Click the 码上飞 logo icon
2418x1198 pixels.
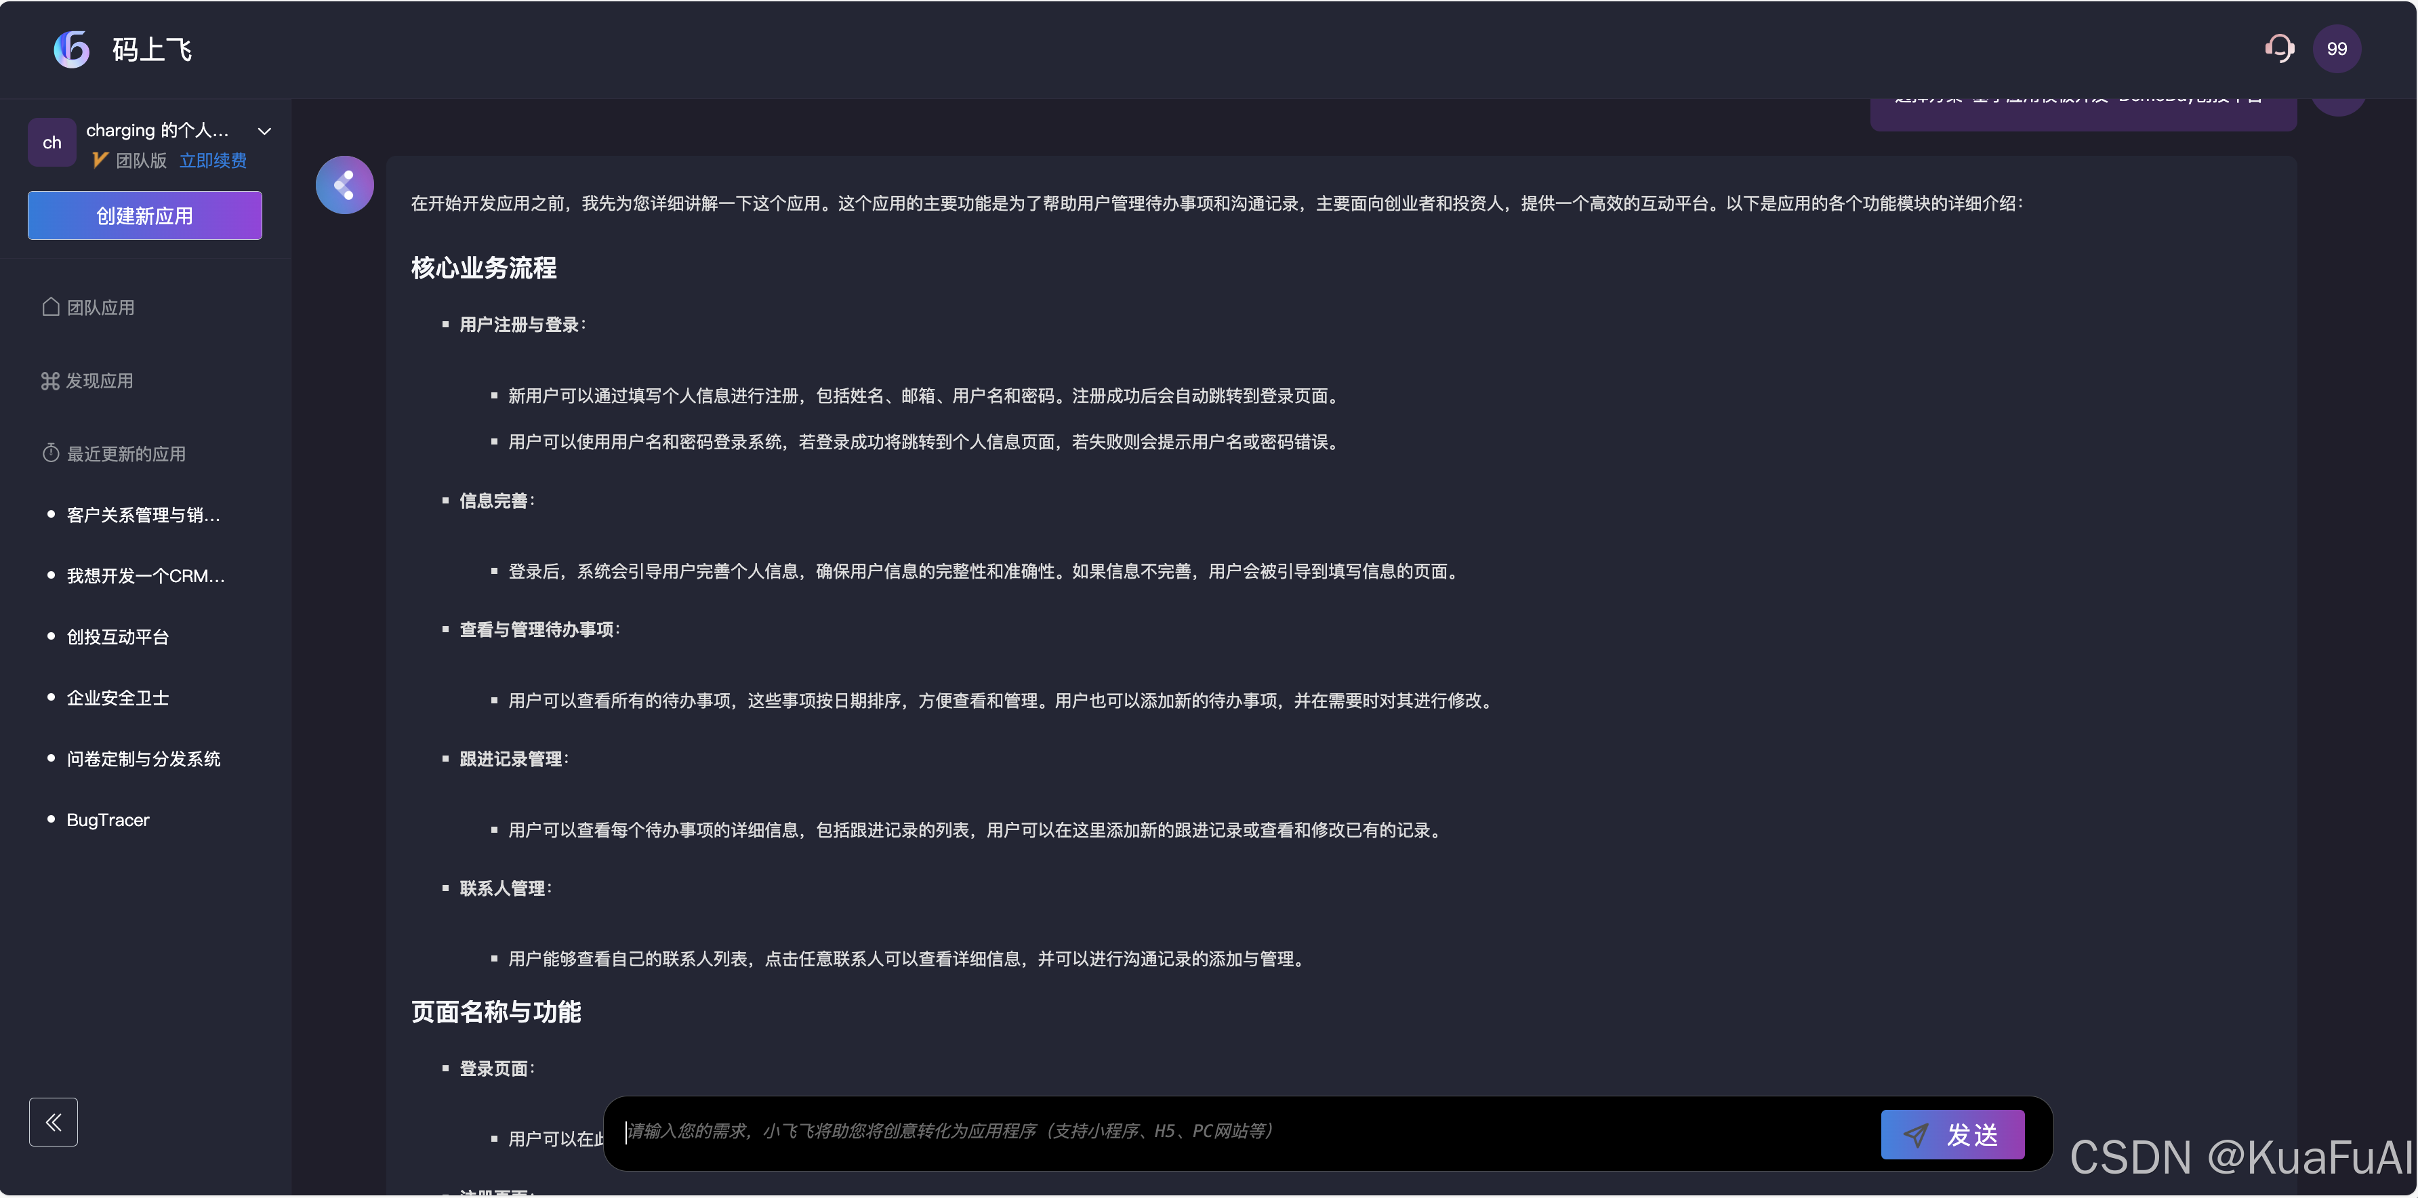point(71,49)
